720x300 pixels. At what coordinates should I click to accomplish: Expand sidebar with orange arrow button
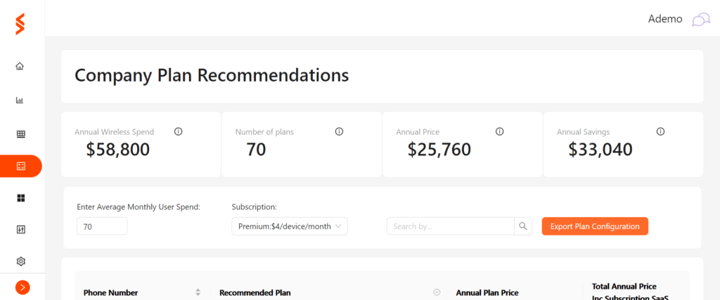point(22,287)
